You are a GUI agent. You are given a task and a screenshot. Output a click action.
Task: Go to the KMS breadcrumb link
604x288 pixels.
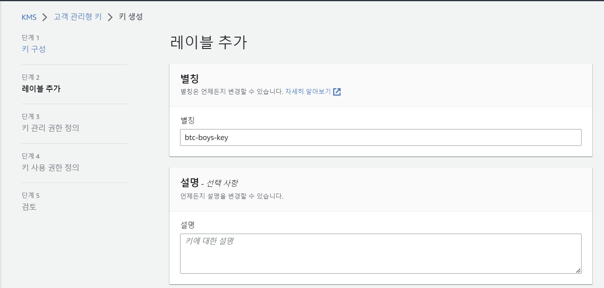(29, 17)
